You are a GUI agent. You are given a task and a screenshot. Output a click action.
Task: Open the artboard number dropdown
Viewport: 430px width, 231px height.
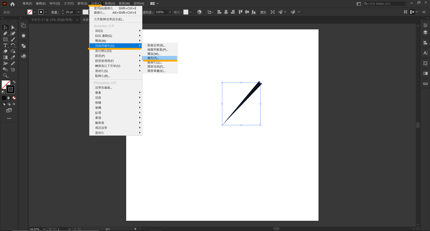(70, 229)
